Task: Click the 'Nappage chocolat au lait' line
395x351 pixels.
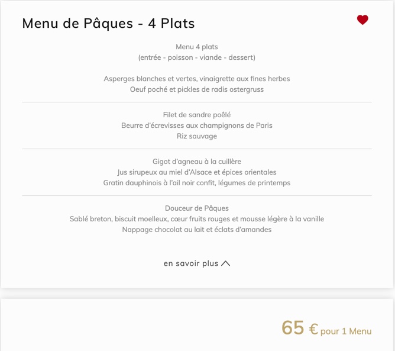Action: (x=197, y=230)
